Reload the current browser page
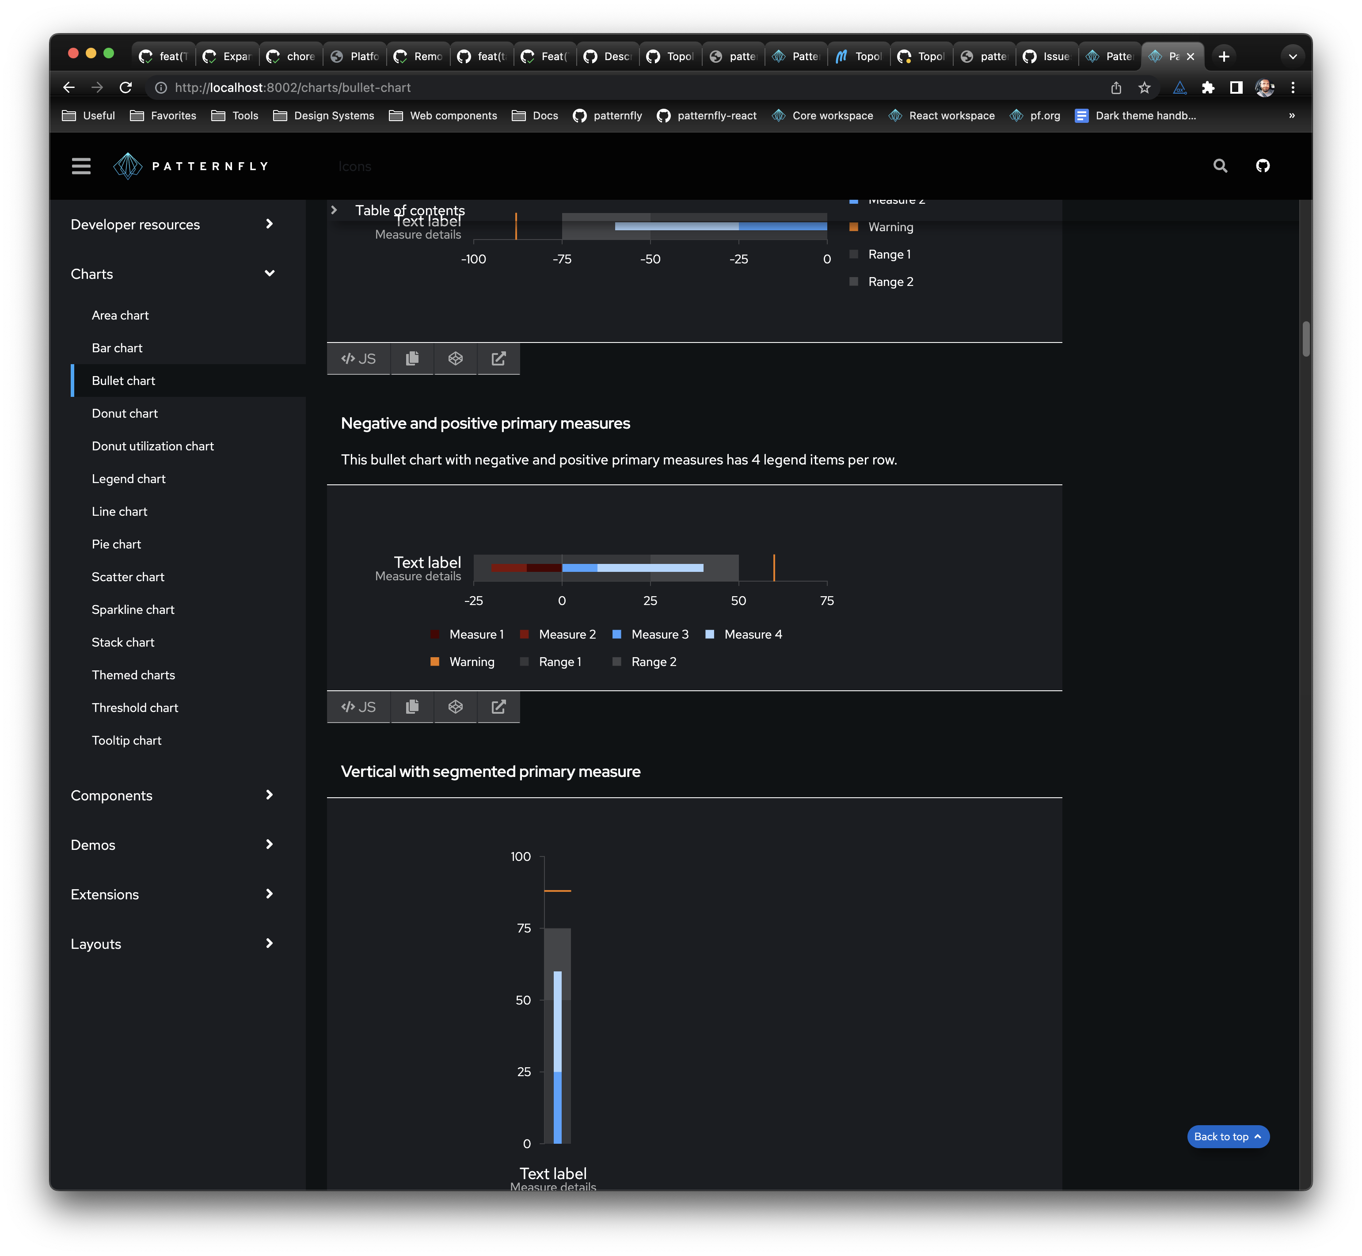Image resolution: width=1362 pixels, height=1256 pixels. click(x=126, y=88)
